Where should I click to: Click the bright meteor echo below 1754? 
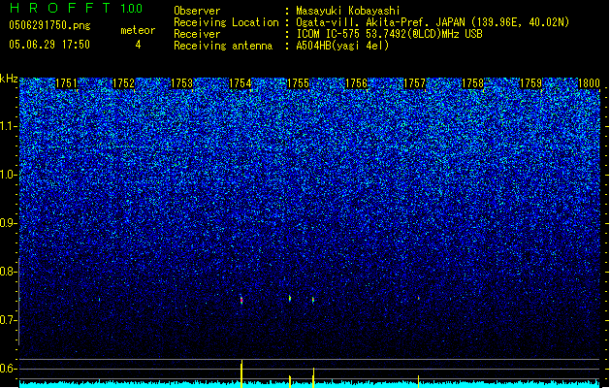click(x=241, y=300)
